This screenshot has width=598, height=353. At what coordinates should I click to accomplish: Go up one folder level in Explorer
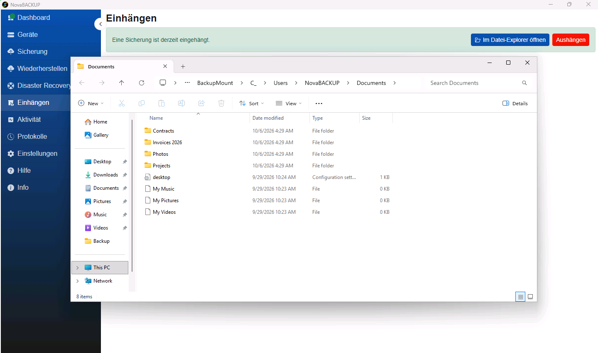pos(122,83)
